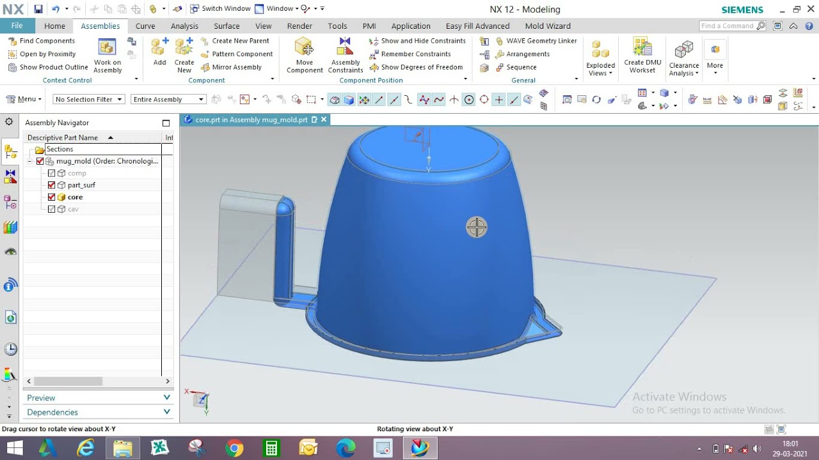Open the Part Navigator sidebar icon
Viewport: 819px width, 460px height.
10,203
